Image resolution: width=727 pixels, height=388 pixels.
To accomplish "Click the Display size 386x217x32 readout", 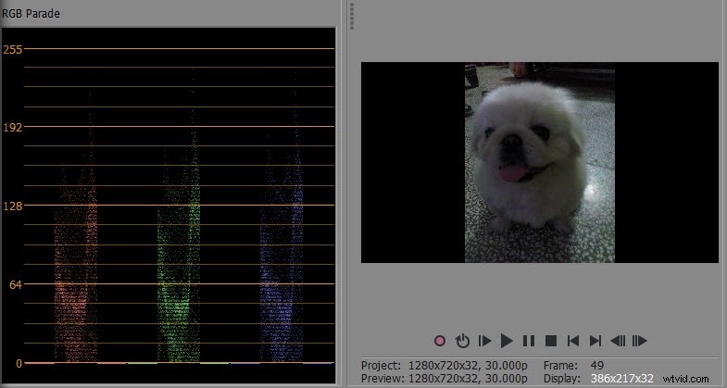I will click(622, 378).
